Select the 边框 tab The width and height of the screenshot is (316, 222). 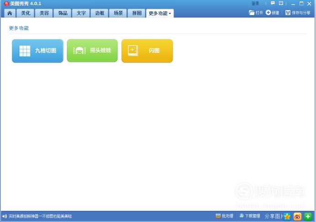tap(100, 13)
